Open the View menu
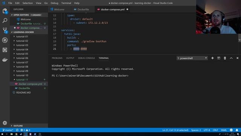This screenshot has width=241, height=136. coord(38,3)
